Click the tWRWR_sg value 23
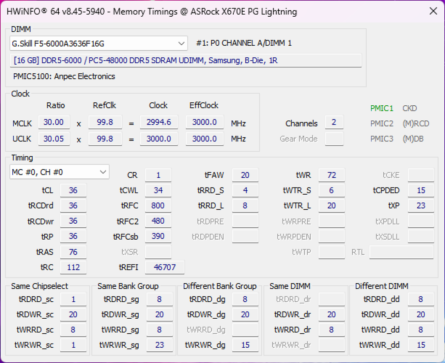Screen dimensions: 445x363 (160, 345)
